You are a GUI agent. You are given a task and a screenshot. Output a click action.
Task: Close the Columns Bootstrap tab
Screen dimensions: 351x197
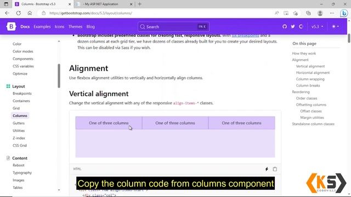(x=70, y=4)
